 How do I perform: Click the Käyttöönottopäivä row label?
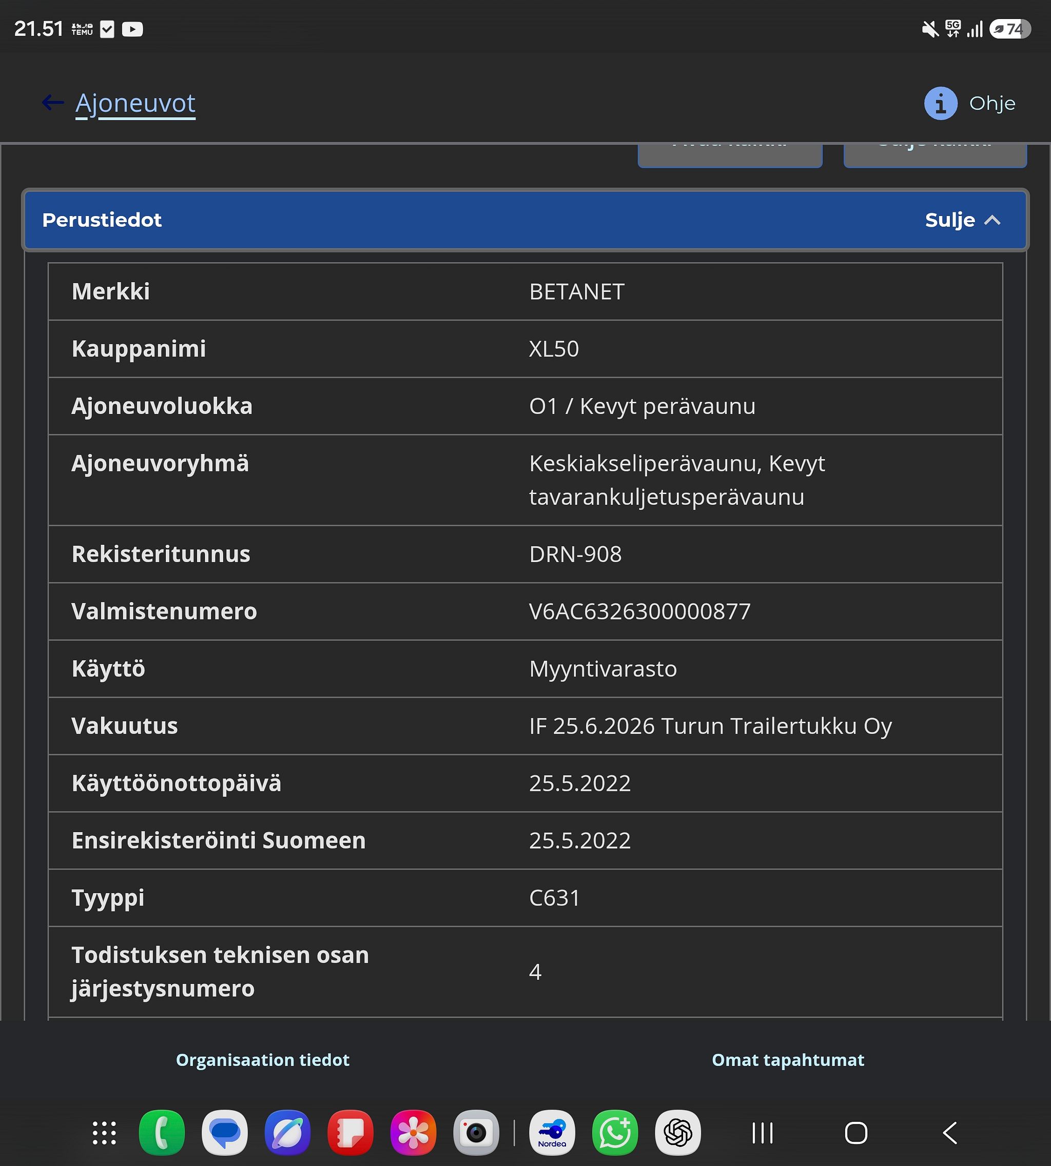point(176,783)
